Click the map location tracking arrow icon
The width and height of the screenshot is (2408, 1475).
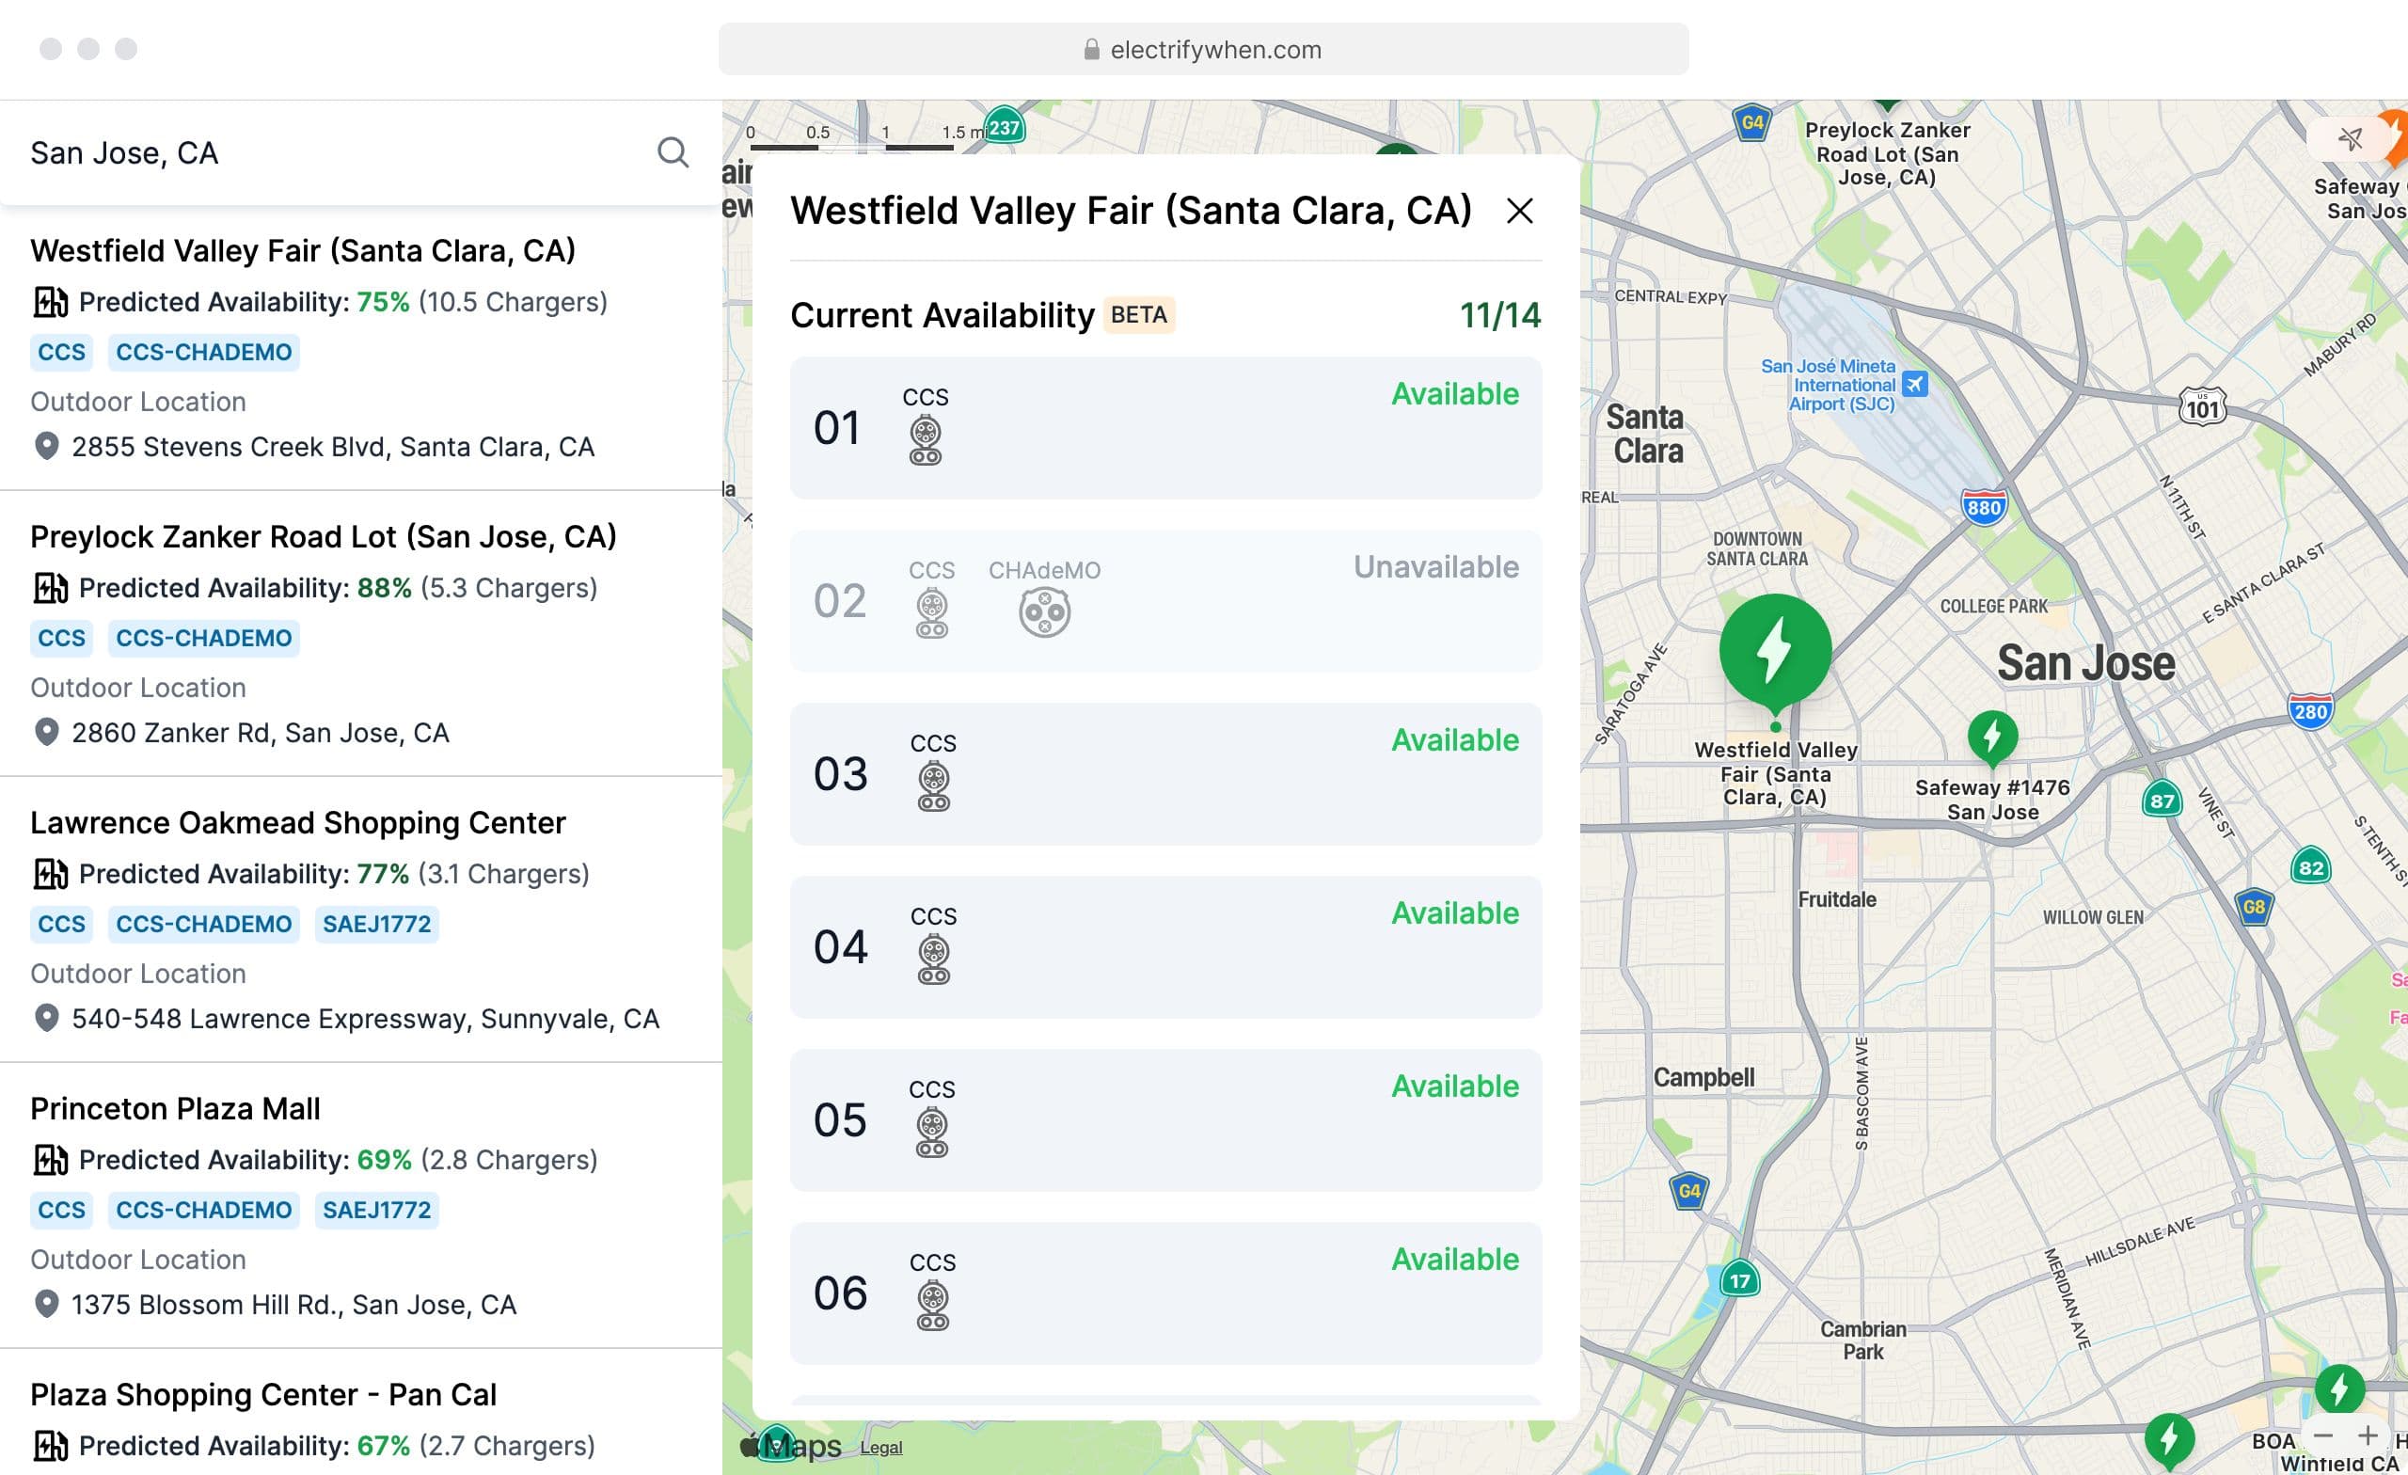click(2351, 138)
